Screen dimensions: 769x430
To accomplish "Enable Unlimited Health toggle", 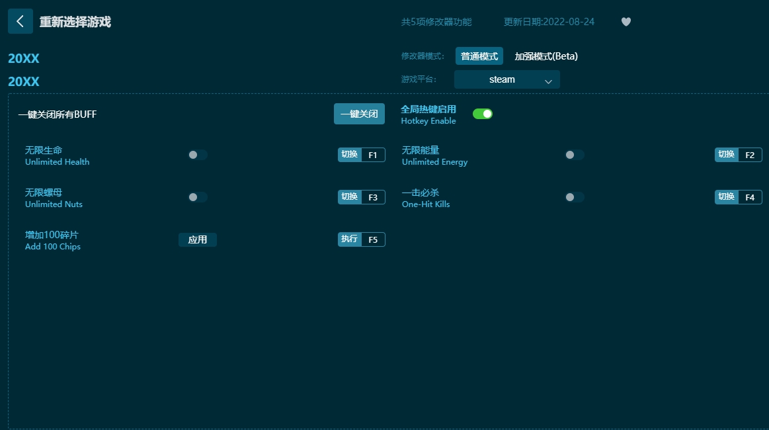I will pyautogui.click(x=198, y=155).
